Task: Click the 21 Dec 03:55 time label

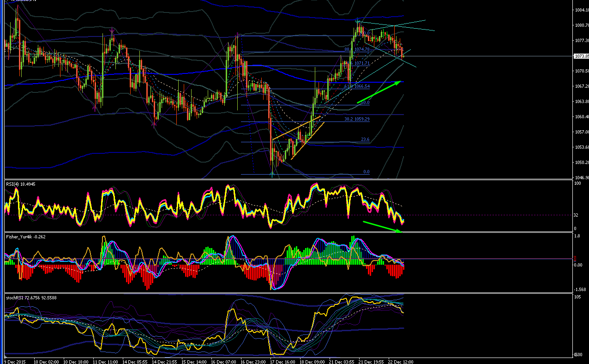Action: [x=342, y=362]
